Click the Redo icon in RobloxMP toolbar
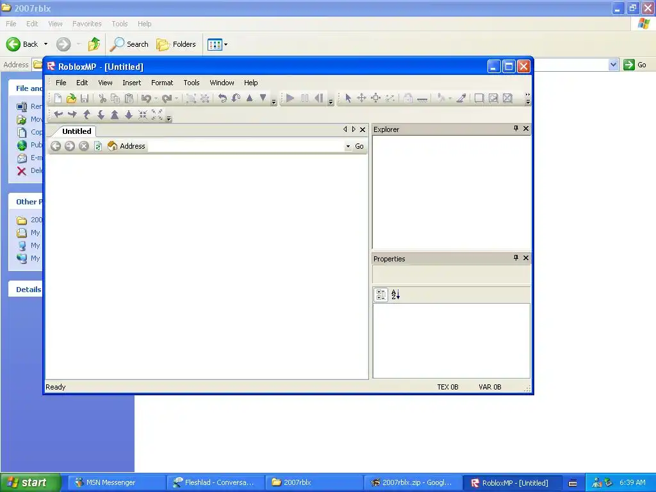 point(167,98)
